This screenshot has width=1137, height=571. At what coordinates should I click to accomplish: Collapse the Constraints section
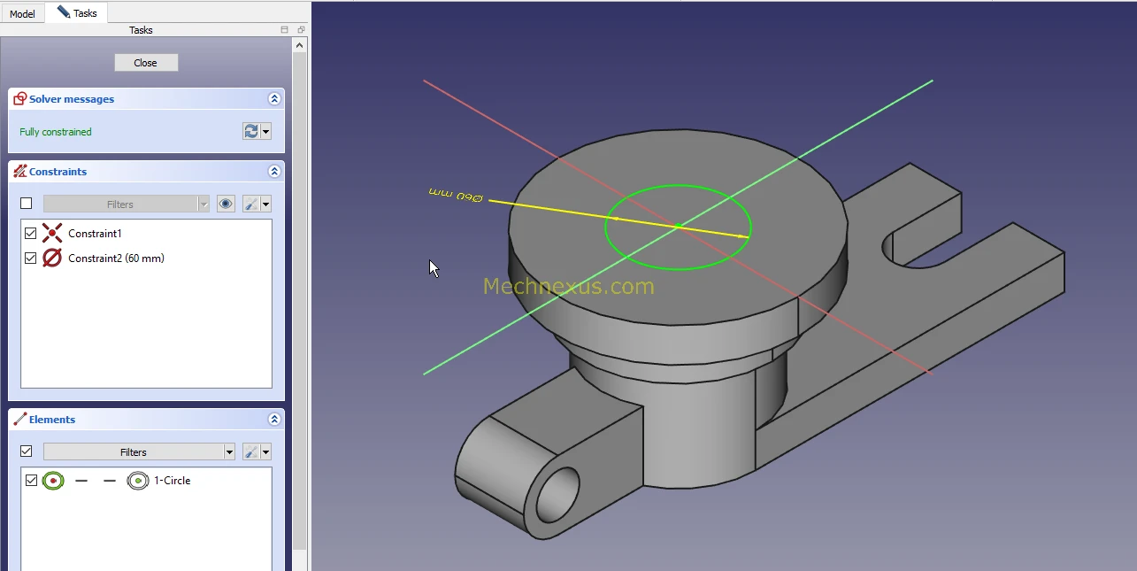tap(274, 172)
